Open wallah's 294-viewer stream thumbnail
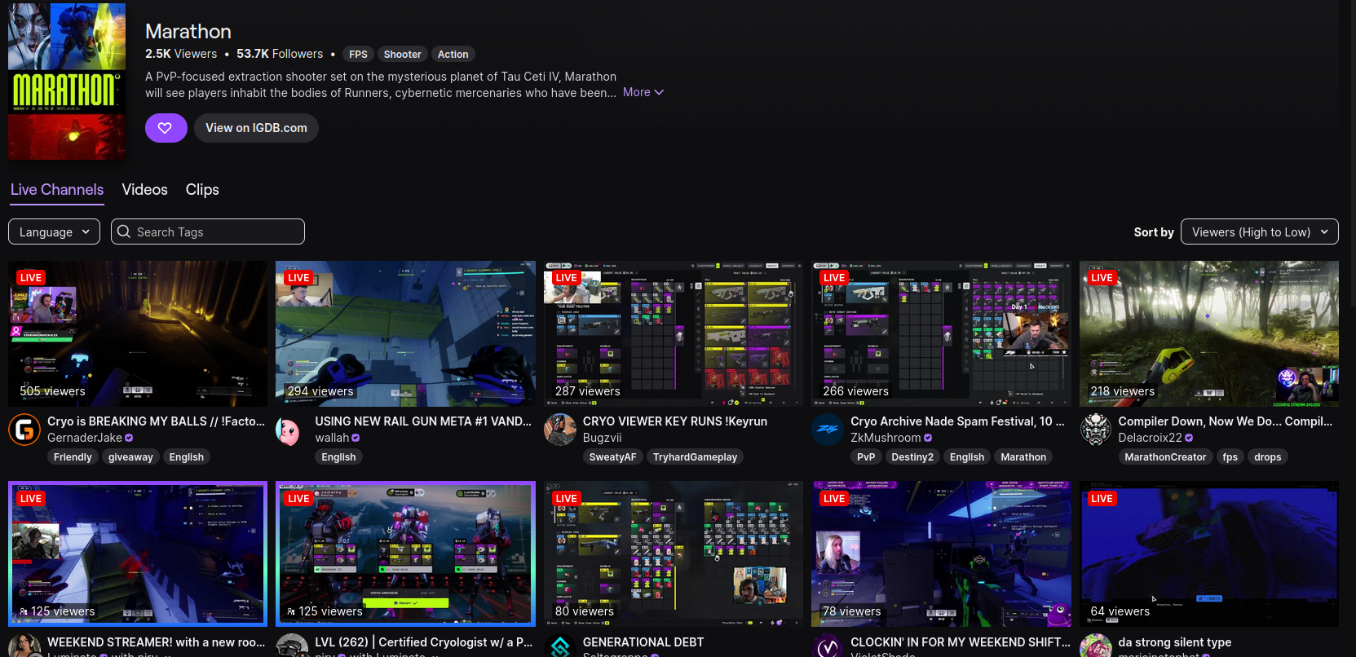This screenshot has width=1356, height=657. pyautogui.click(x=405, y=333)
